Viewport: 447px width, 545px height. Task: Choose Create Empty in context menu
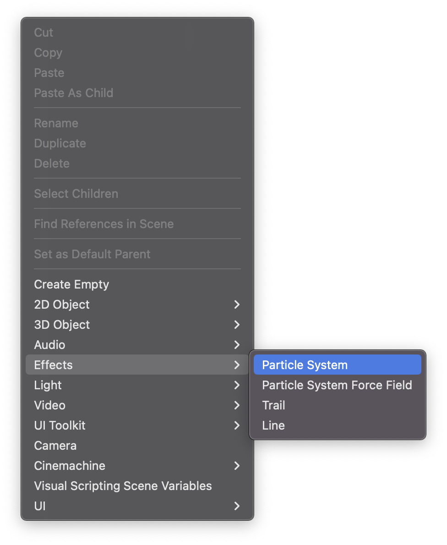[x=71, y=284]
